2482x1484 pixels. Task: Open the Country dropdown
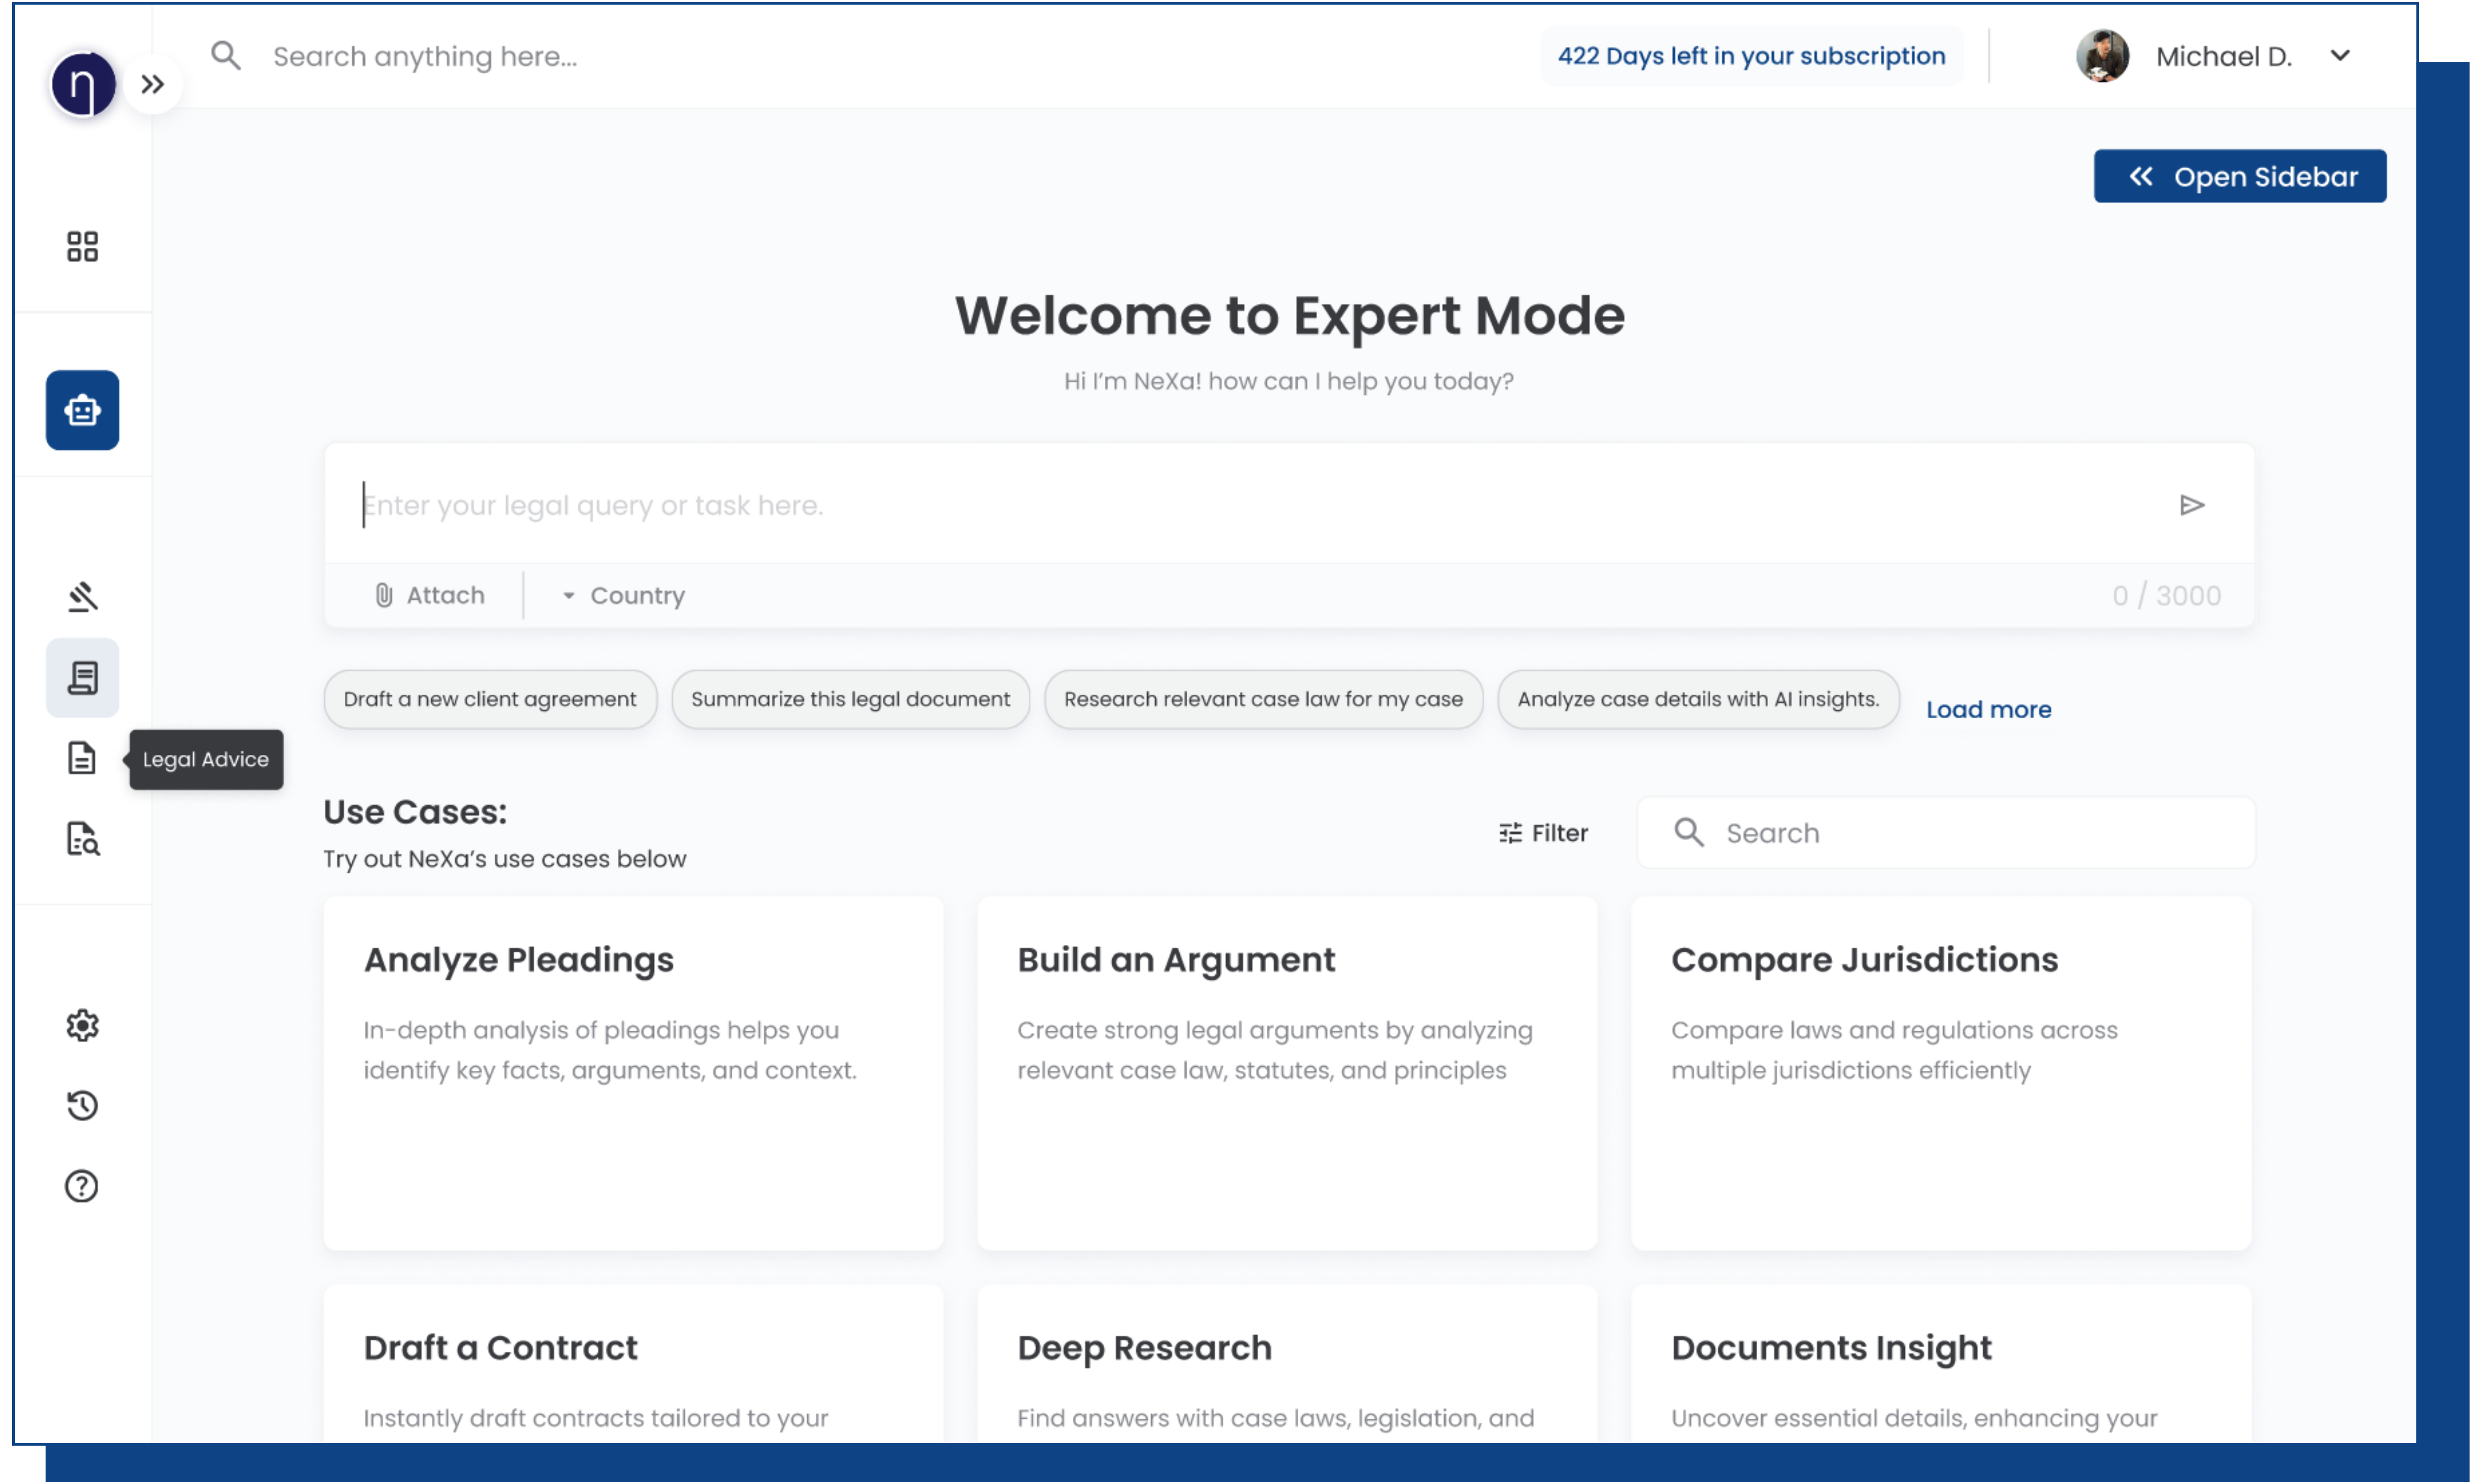(x=624, y=596)
